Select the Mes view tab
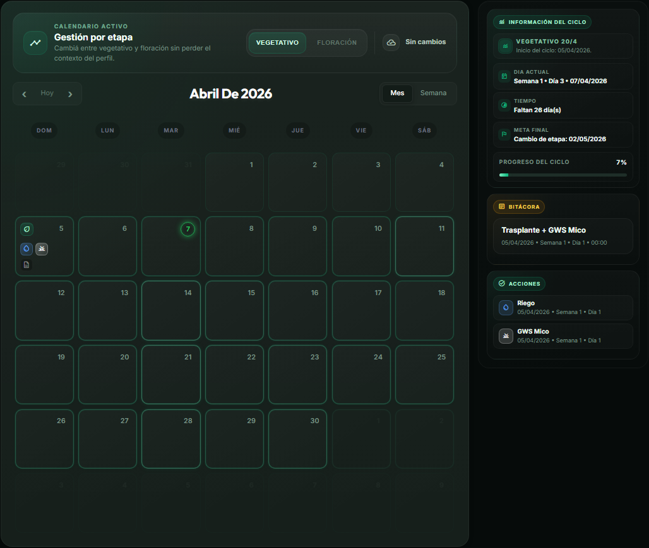The width and height of the screenshot is (649, 548). tap(397, 93)
